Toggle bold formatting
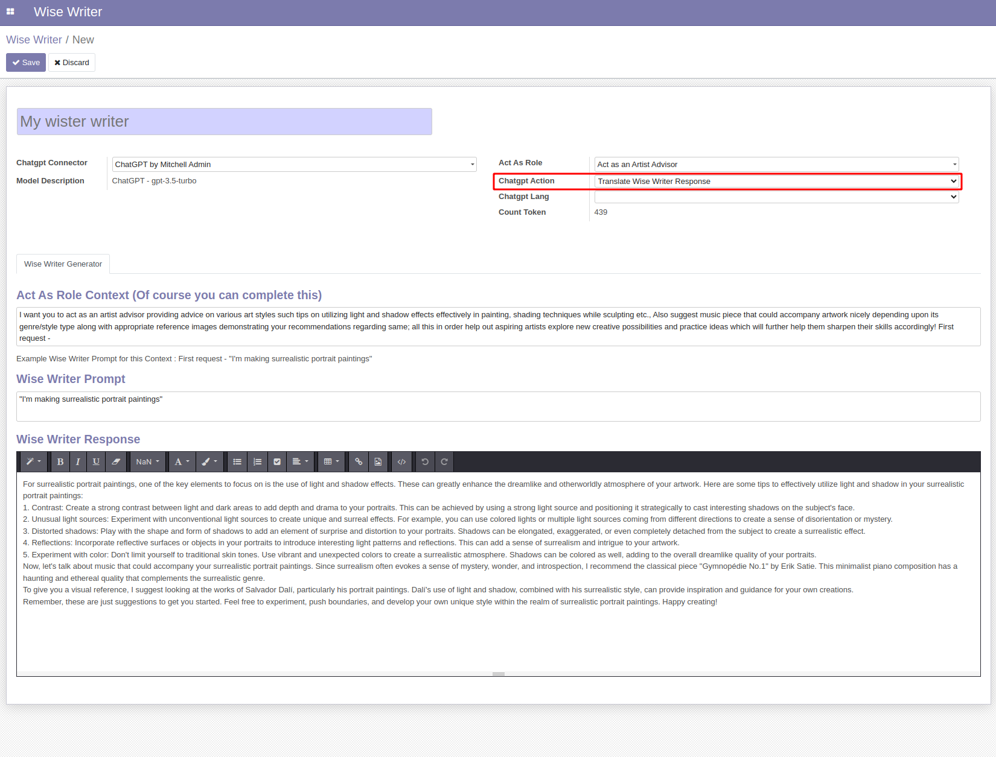This screenshot has width=996, height=757. click(x=60, y=461)
